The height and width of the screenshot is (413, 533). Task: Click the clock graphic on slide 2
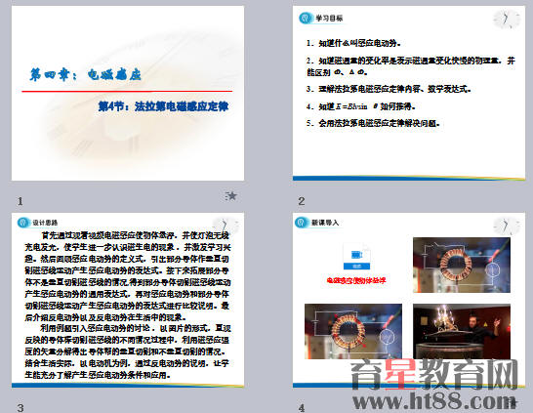pyautogui.click(x=507, y=20)
